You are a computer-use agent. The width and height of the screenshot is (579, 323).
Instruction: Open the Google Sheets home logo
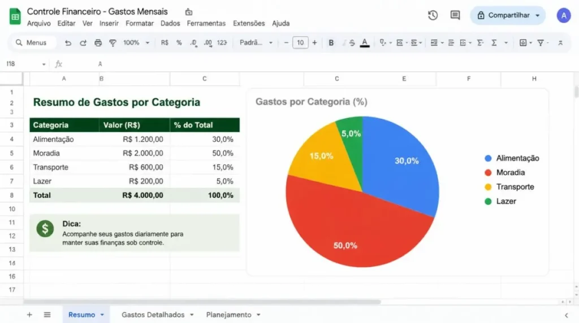point(15,16)
